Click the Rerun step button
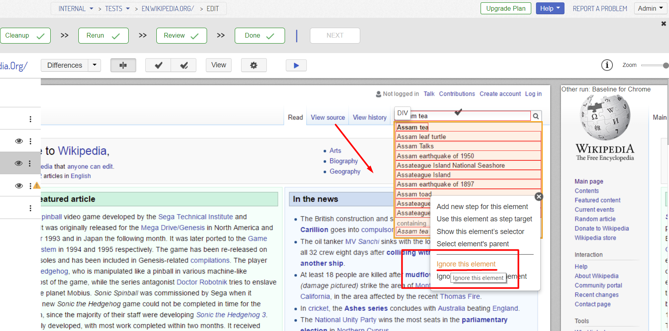669x331 pixels. point(103,36)
